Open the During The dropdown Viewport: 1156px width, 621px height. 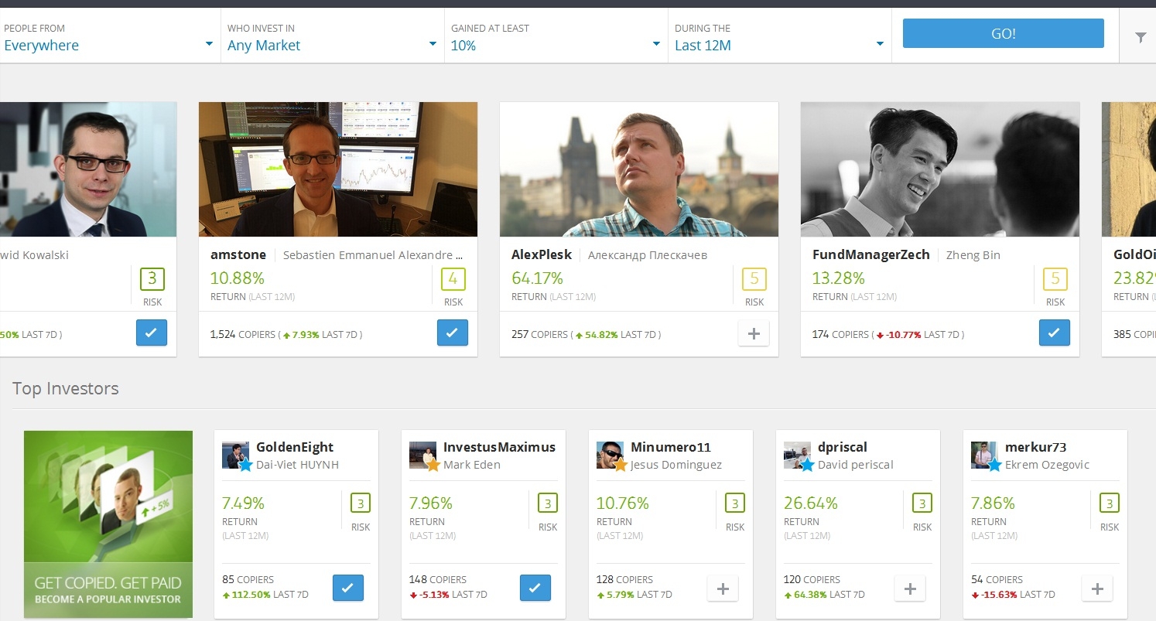tap(780, 36)
